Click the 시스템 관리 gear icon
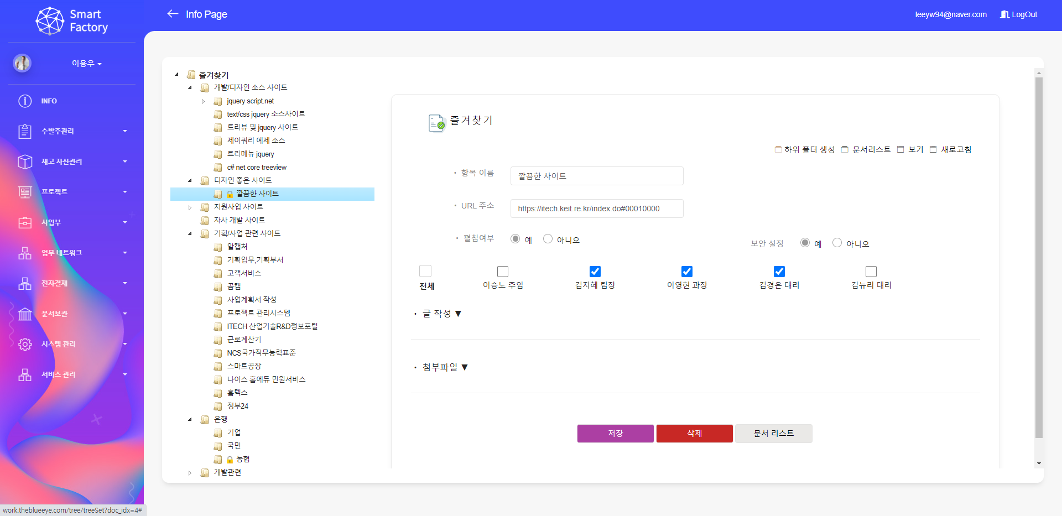Screen dimensions: 1062x516 [x=25, y=344]
